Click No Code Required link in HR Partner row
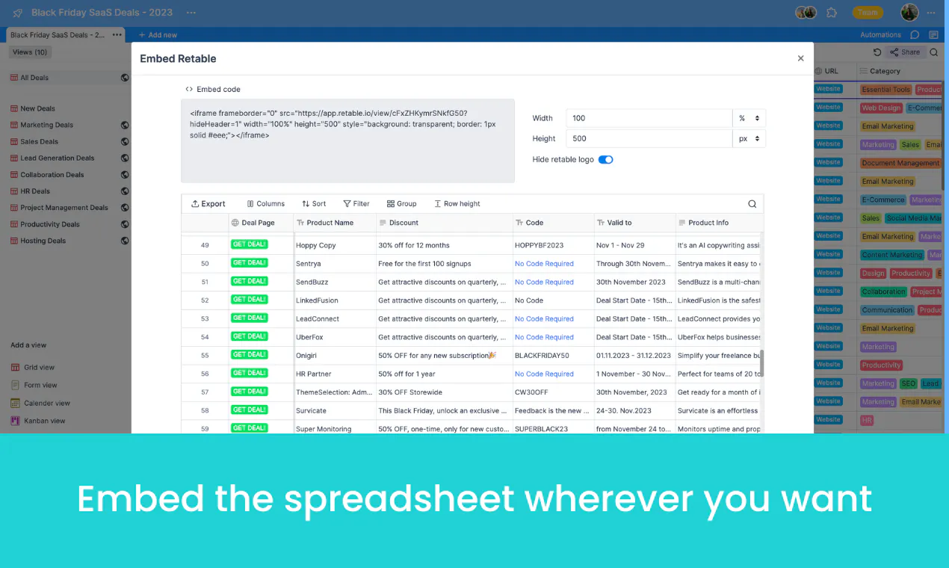Viewport: 949px width, 568px height. tap(544, 374)
